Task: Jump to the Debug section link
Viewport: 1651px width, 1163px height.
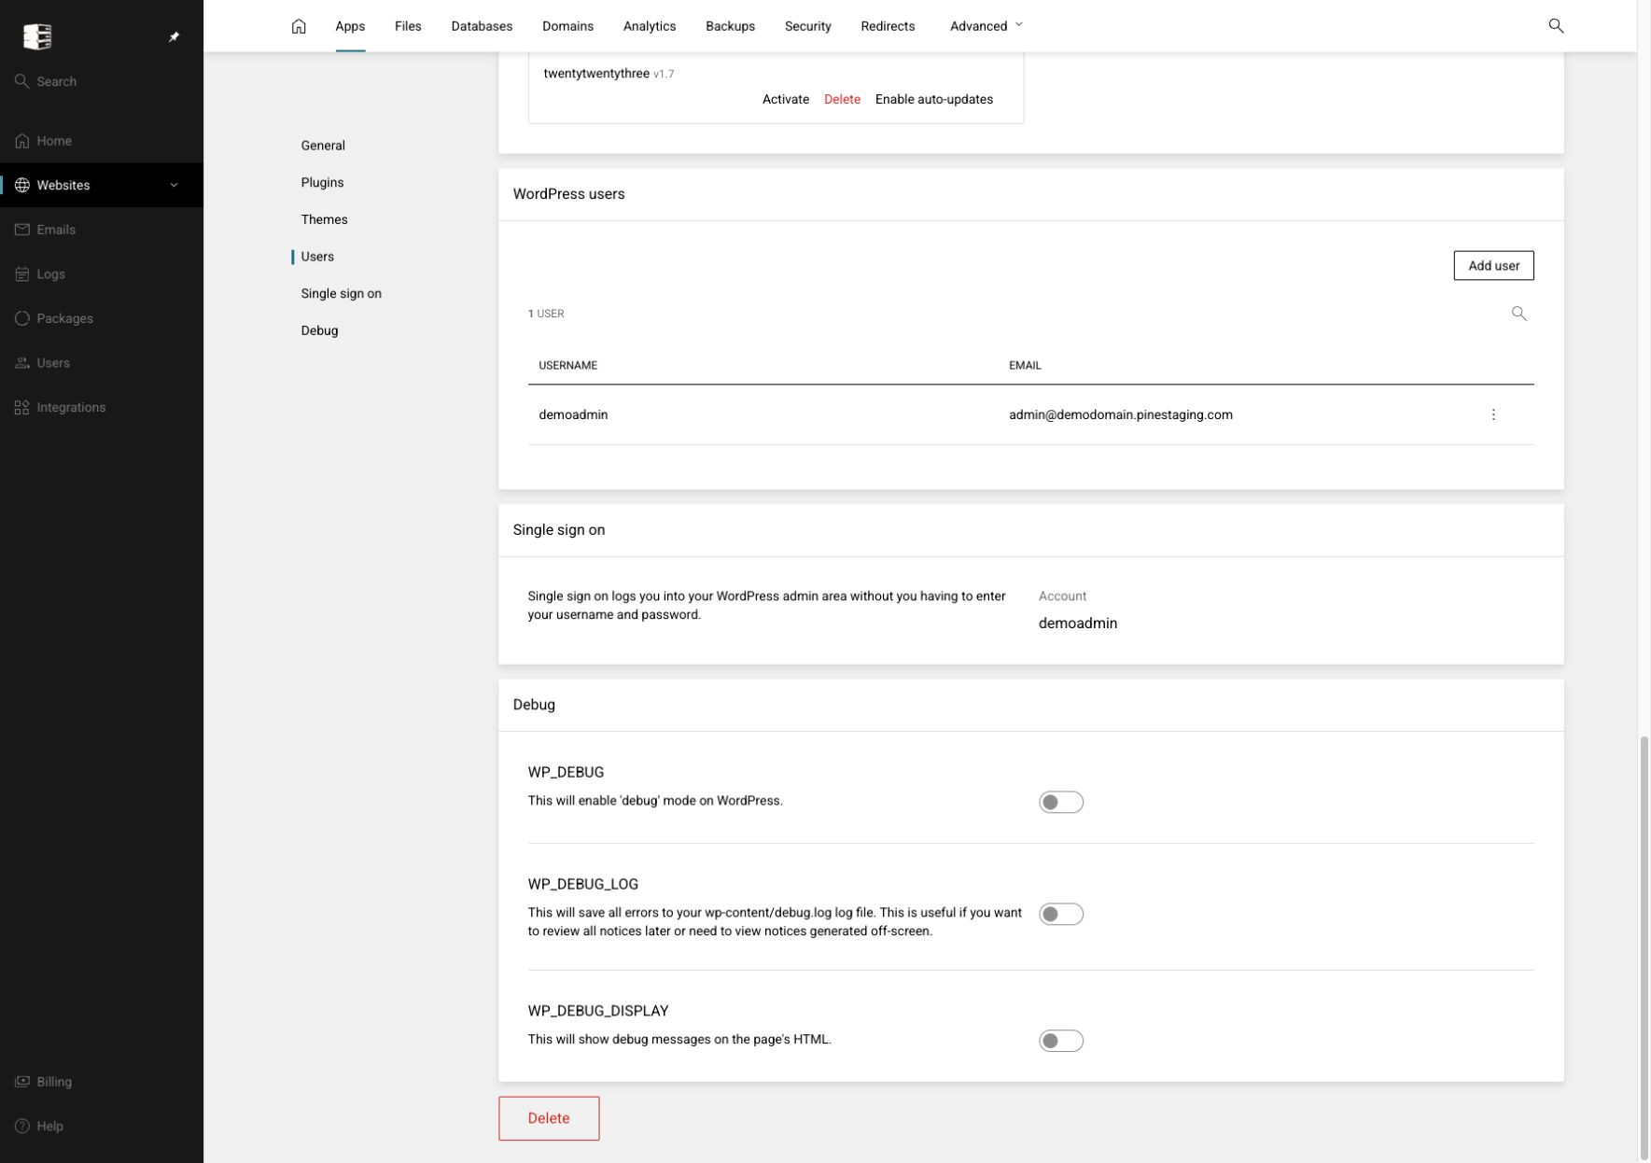Action: tap(319, 330)
